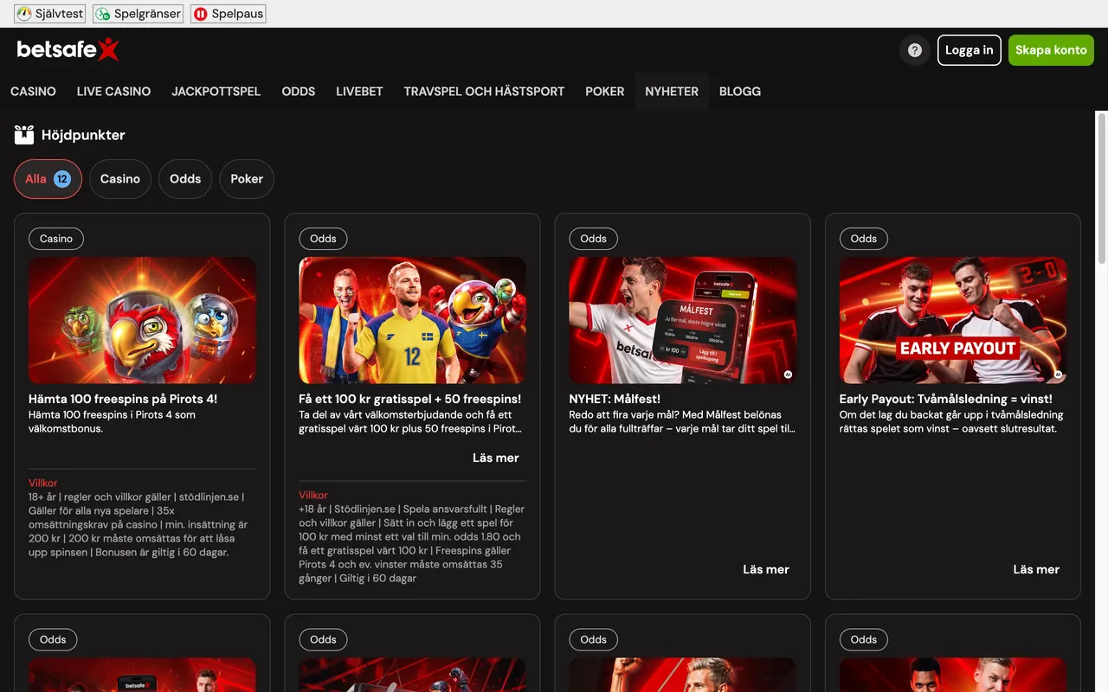The width and height of the screenshot is (1108, 692).
Task: Open the Early Payout promo image
Action: click(x=953, y=320)
